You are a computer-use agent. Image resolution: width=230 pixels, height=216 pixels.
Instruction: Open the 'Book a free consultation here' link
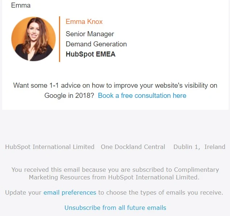pyautogui.click(x=142, y=96)
